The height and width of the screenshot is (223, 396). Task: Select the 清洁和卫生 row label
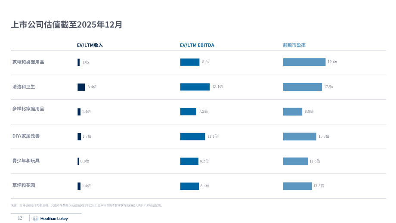coord(24,87)
